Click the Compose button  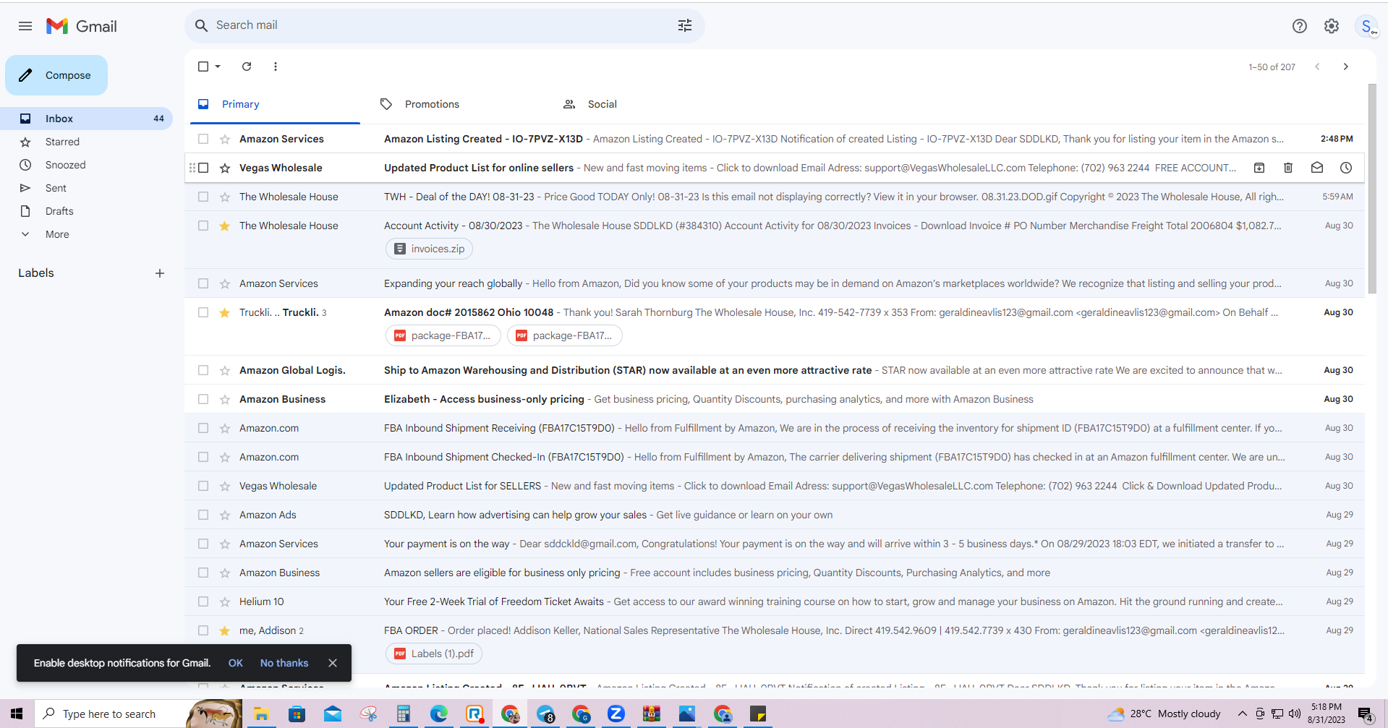pyautogui.click(x=56, y=75)
